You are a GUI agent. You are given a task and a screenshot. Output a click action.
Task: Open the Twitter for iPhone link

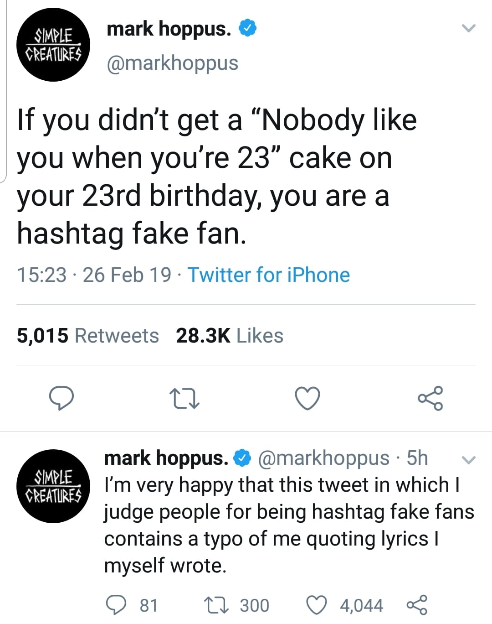click(269, 275)
